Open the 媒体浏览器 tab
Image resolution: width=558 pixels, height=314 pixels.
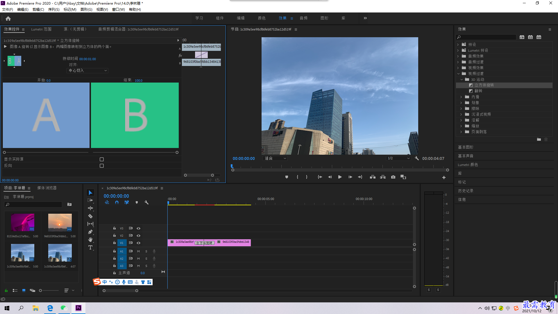click(x=47, y=188)
